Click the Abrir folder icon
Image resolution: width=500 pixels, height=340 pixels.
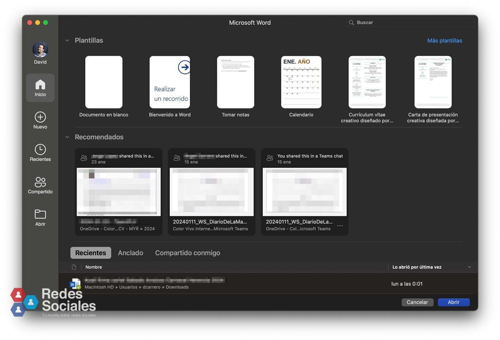point(40,214)
